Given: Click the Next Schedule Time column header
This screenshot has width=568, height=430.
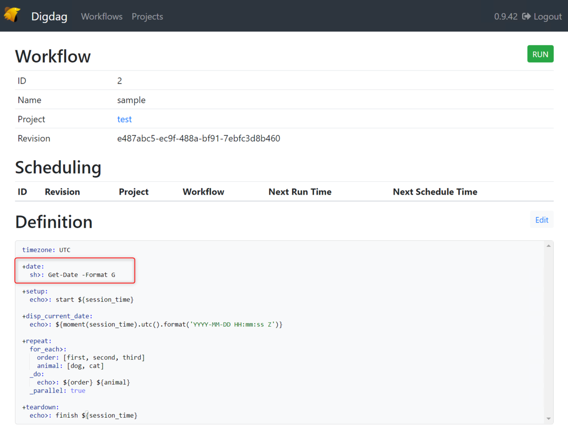Looking at the screenshot, I should (x=435, y=192).
